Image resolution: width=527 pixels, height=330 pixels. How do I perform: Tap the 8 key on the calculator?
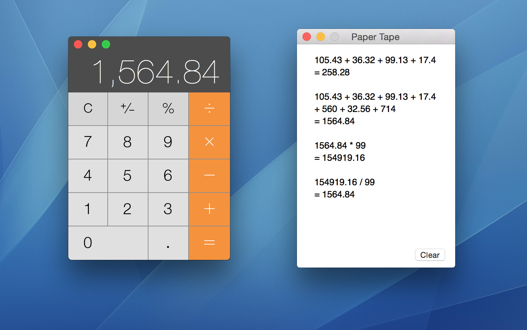pyautogui.click(x=128, y=142)
